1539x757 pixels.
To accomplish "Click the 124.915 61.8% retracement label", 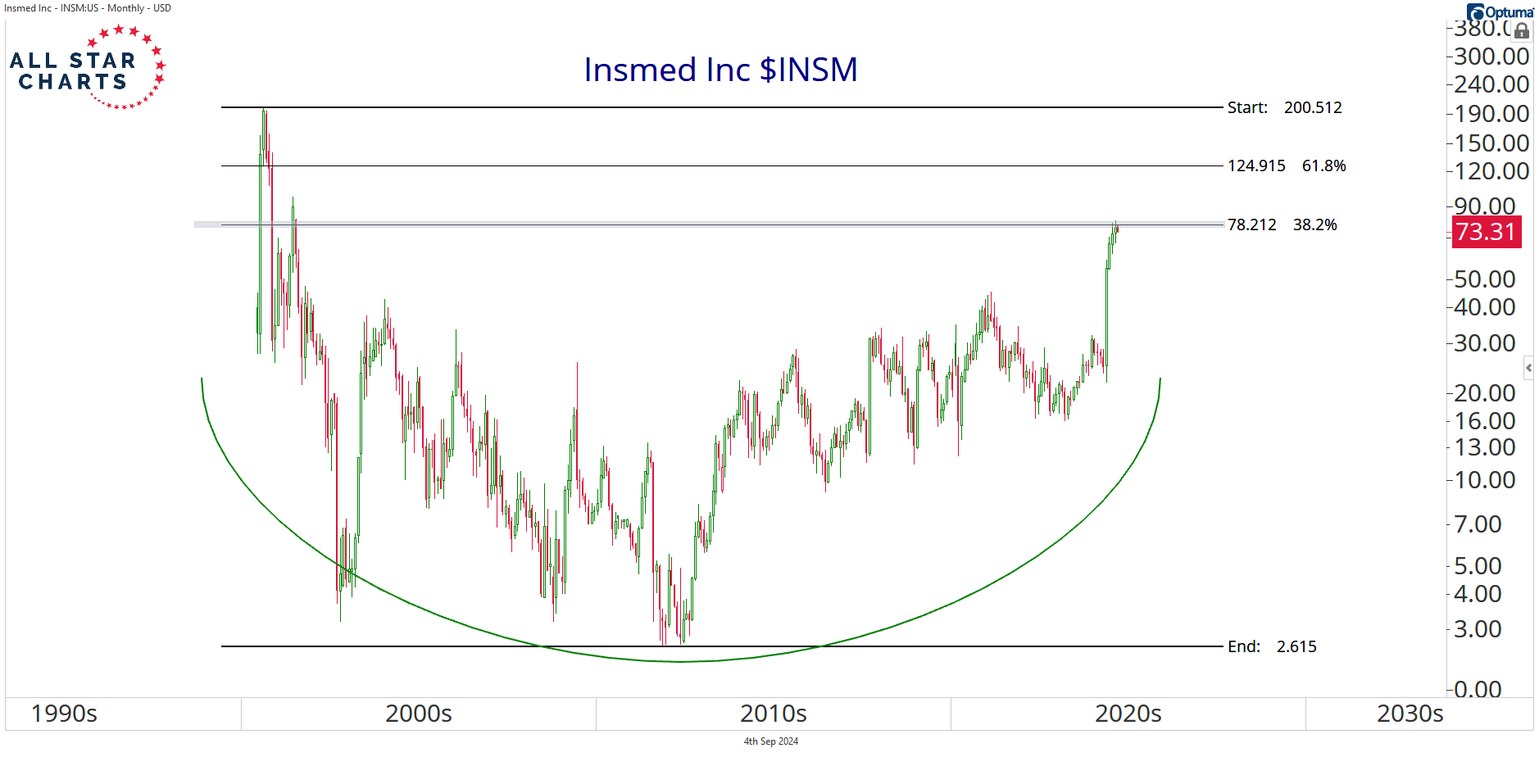I will pos(1286,165).
